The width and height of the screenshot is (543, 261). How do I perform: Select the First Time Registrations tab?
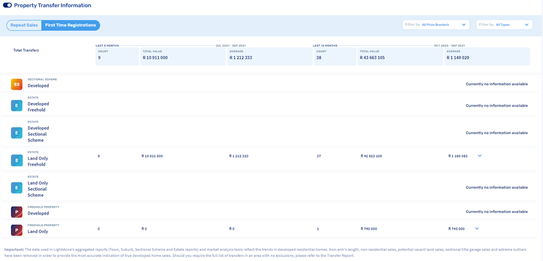click(70, 25)
